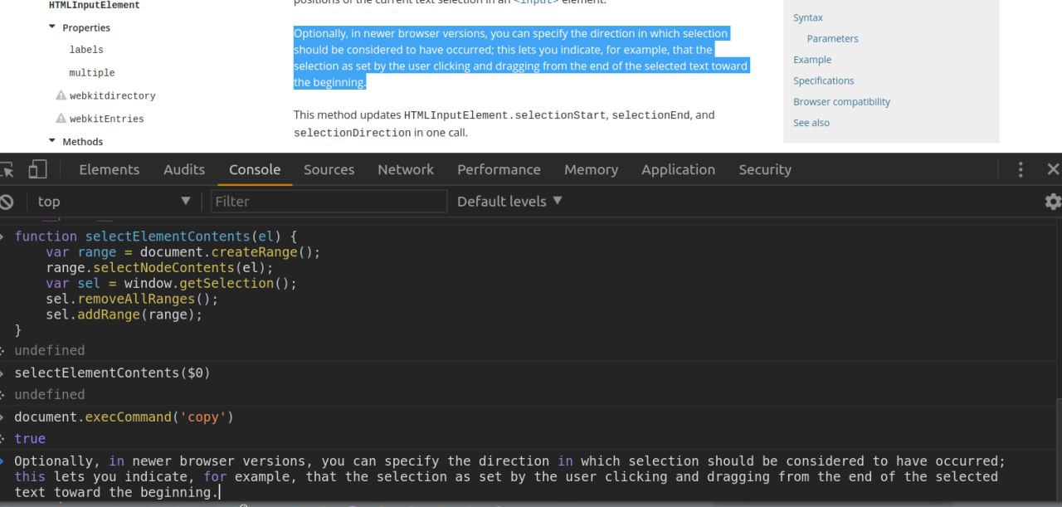Jump to the Syntax section link

pos(807,17)
